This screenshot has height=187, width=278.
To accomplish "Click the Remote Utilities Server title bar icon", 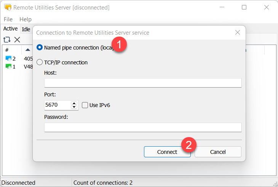I will click(7, 7).
